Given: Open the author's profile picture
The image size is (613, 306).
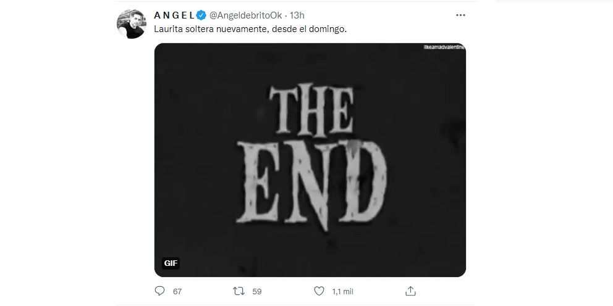Looking at the screenshot, I should click(132, 25).
